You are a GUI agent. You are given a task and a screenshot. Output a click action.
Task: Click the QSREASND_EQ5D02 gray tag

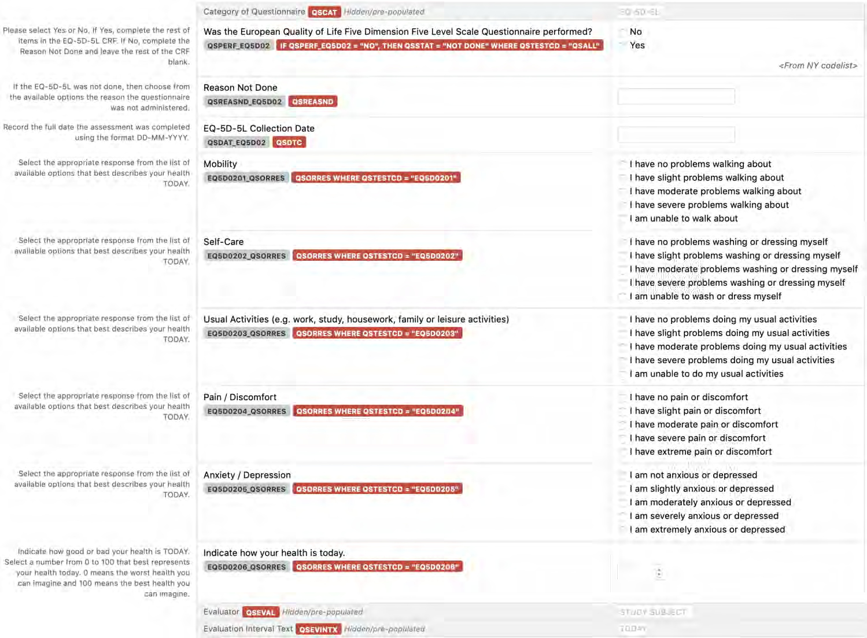coord(245,102)
